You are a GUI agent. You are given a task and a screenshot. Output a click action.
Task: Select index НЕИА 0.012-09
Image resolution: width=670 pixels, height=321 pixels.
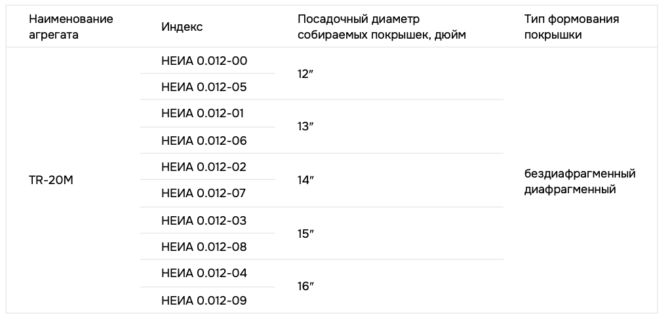[204, 300]
